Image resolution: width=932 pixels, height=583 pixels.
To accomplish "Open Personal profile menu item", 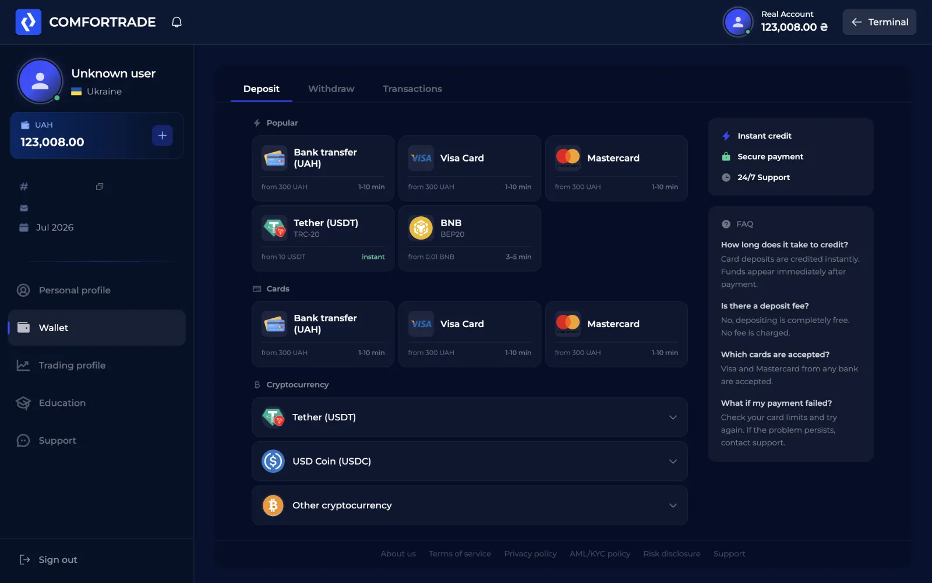I will tap(97, 290).
